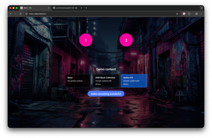This screenshot has width=212, height=138.
Task: Switch to the Start - DA tab
Action: (x=33, y=8)
